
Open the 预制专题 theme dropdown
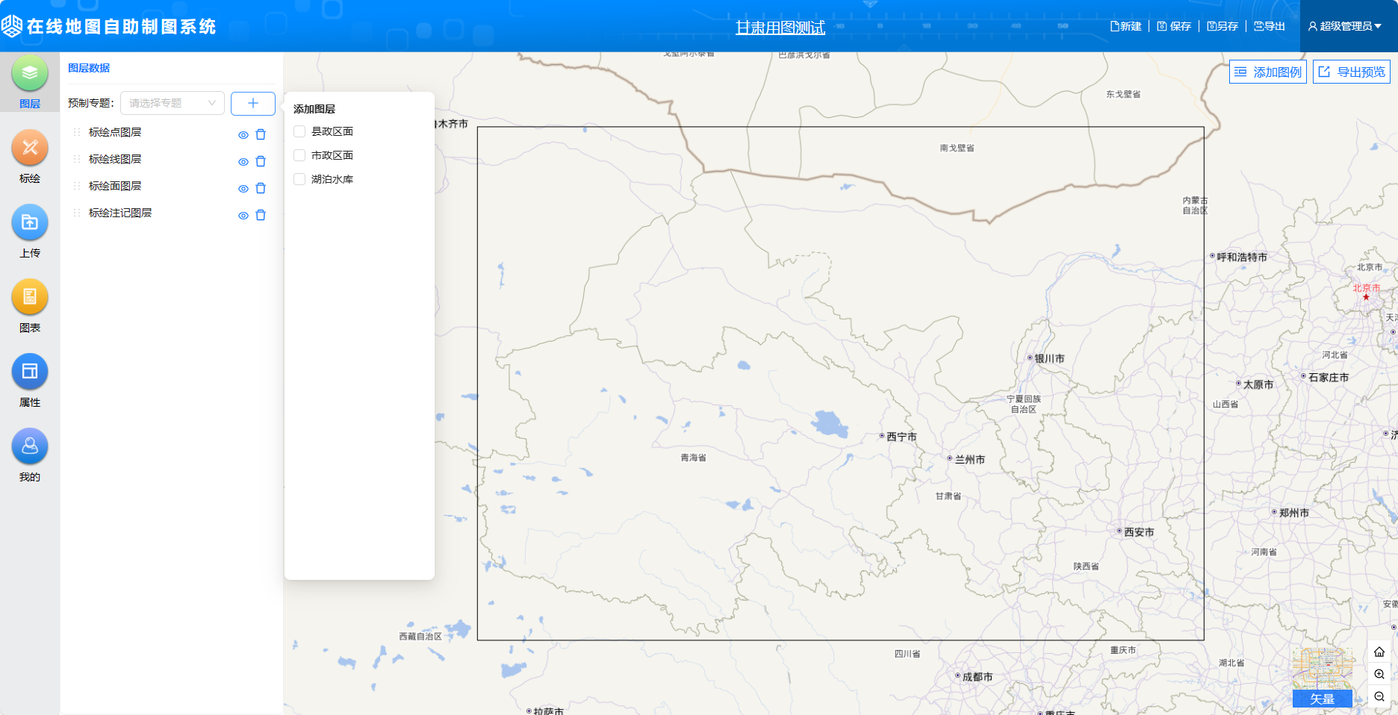coord(173,103)
